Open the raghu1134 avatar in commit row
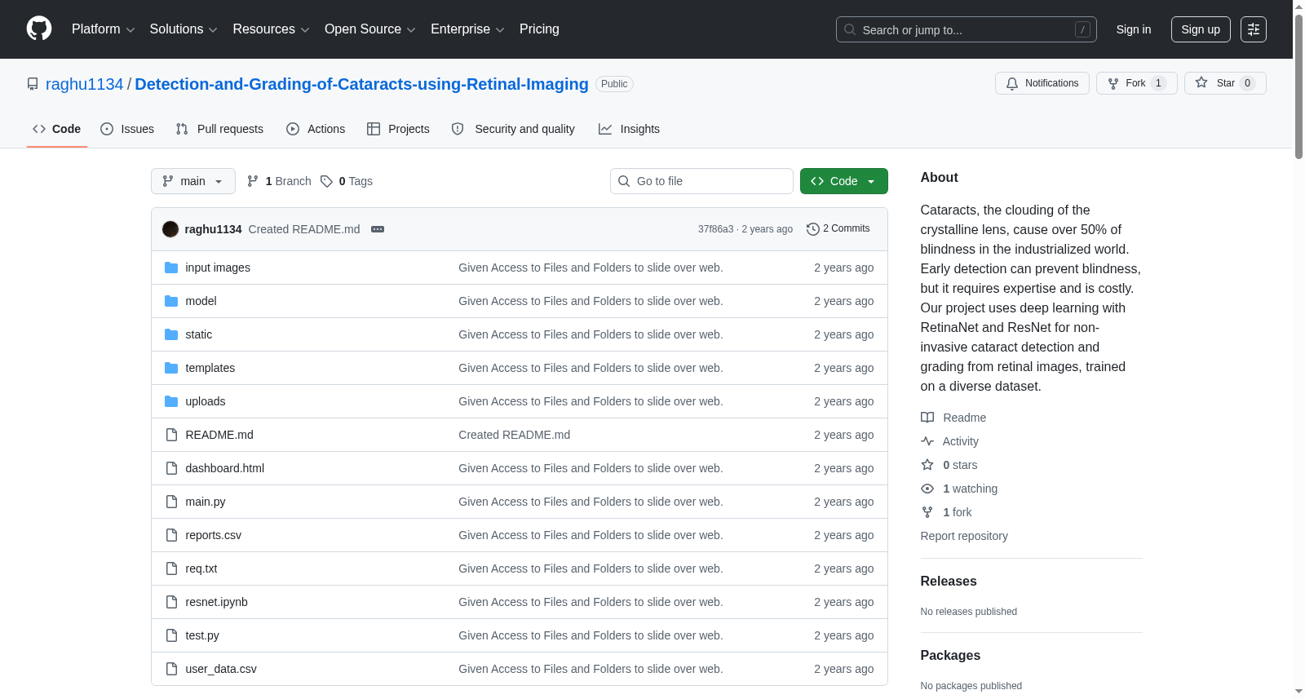The width and height of the screenshot is (1305, 699). click(170, 229)
